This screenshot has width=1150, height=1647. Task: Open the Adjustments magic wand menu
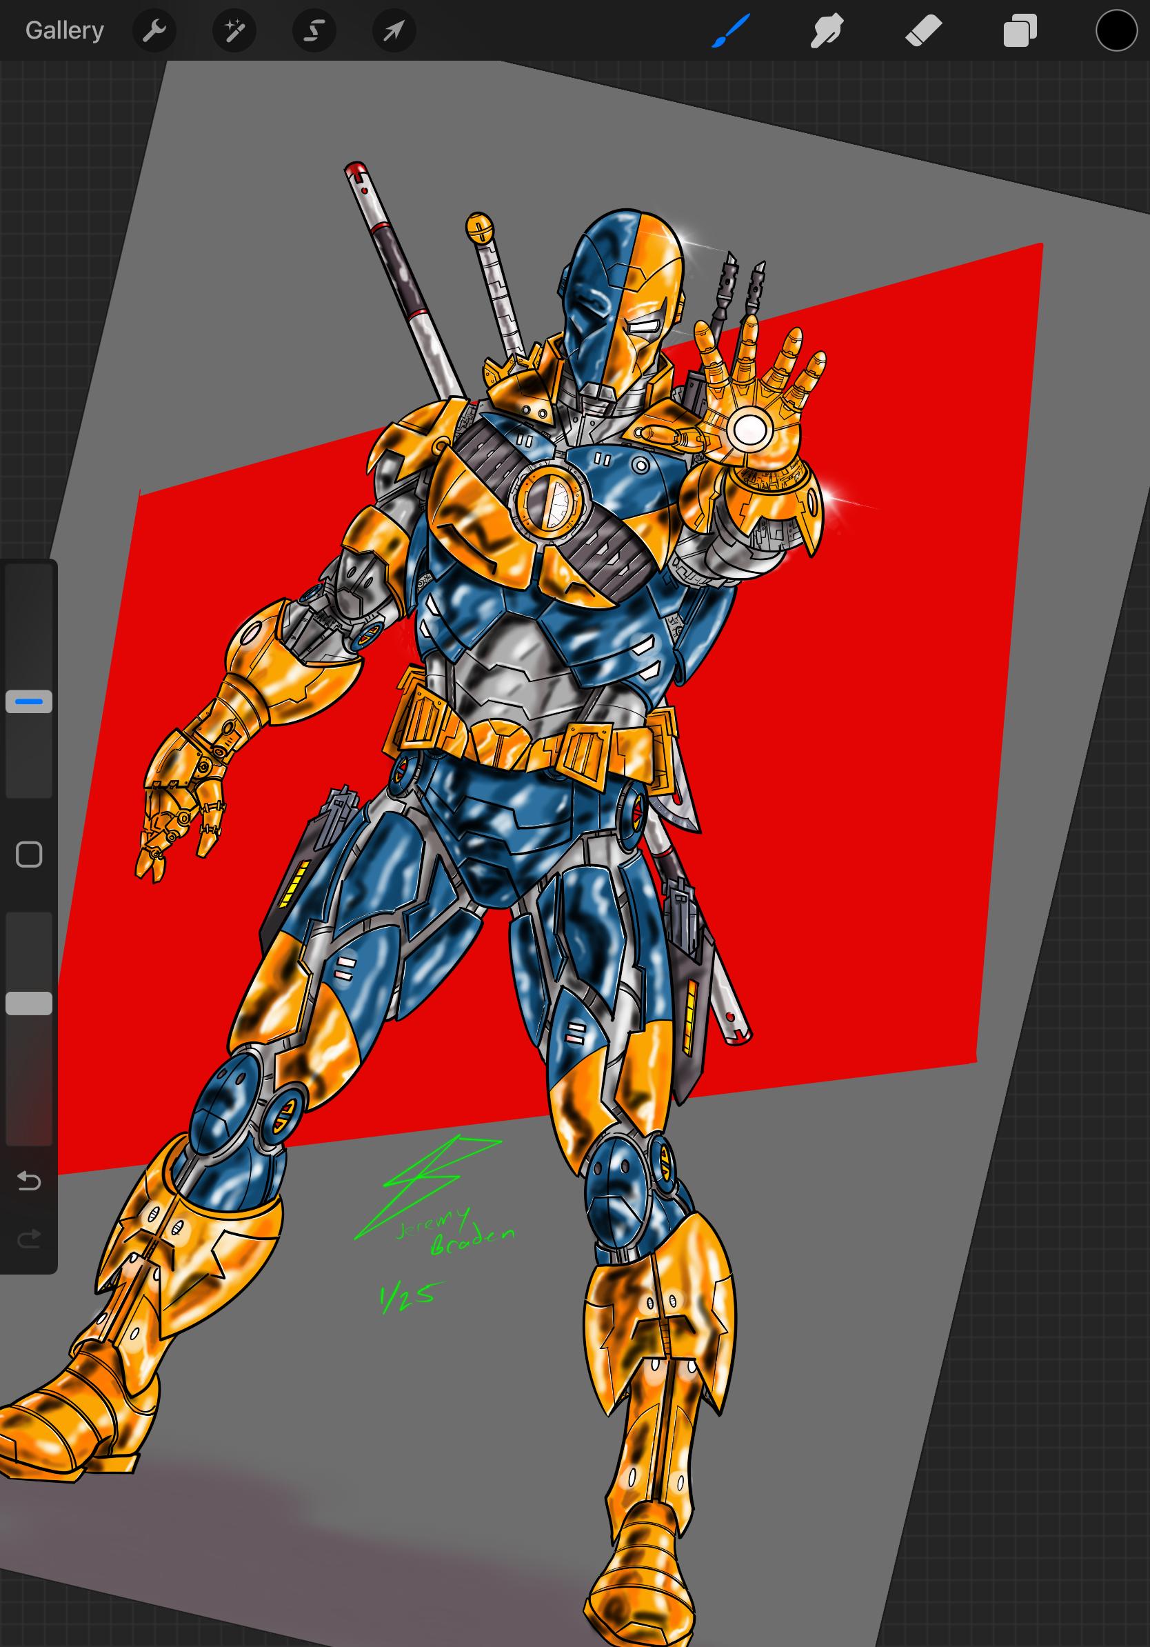[x=234, y=31]
